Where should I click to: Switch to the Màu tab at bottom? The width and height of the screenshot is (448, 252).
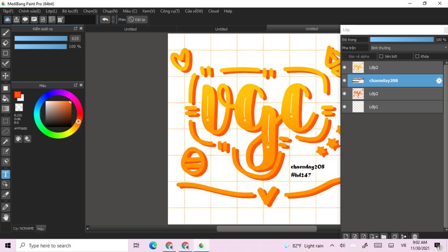[41, 228]
